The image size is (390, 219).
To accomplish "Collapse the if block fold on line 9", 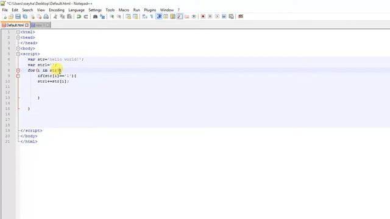I will tap(18, 75).
